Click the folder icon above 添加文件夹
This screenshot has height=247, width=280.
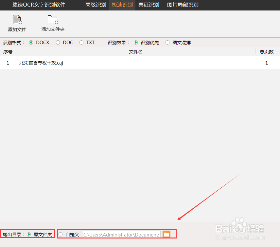pos(53,20)
